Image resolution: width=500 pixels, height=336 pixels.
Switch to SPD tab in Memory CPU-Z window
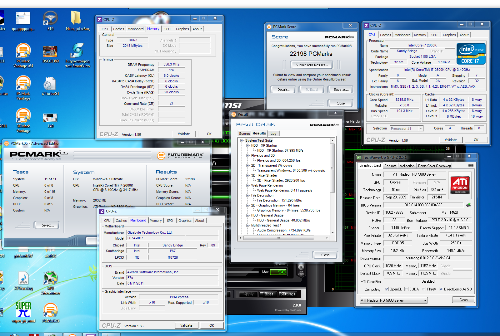pyautogui.click(x=167, y=29)
